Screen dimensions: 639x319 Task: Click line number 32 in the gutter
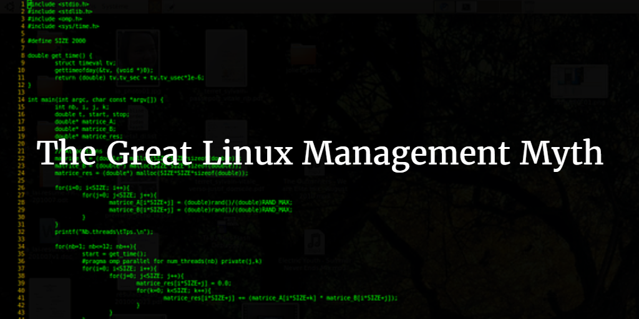[21, 232]
